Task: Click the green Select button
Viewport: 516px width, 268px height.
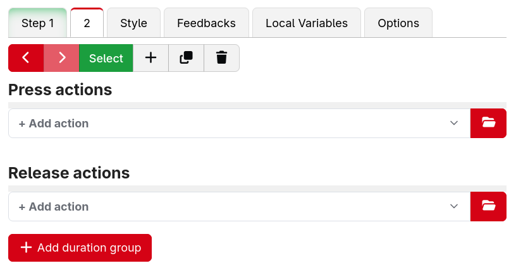Action: click(x=106, y=58)
